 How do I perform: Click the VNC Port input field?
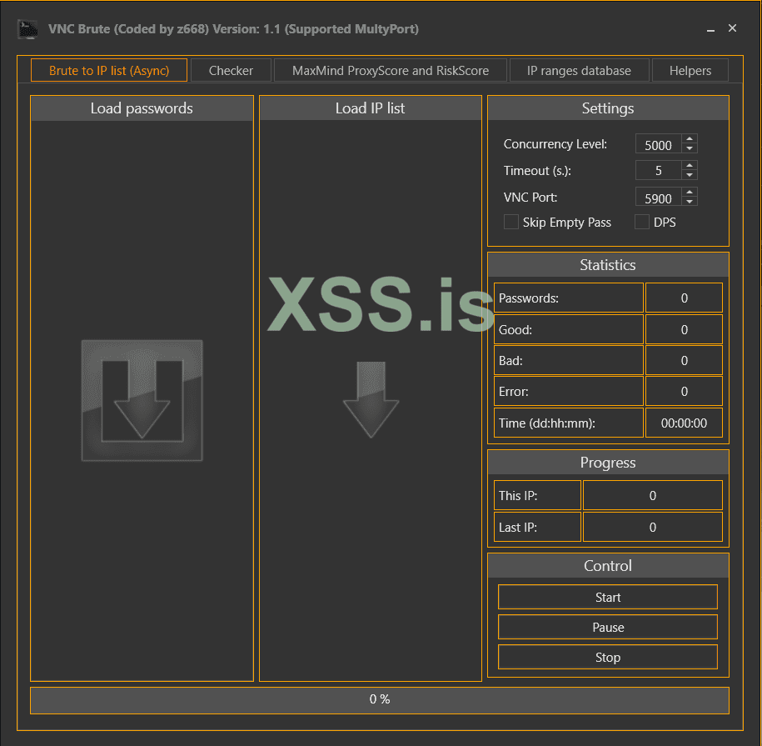pos(658,198)
